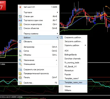Viewport: 110px width, 99px height.
Task: Open Период графика menu item
Action: click(x=39, y=34)
